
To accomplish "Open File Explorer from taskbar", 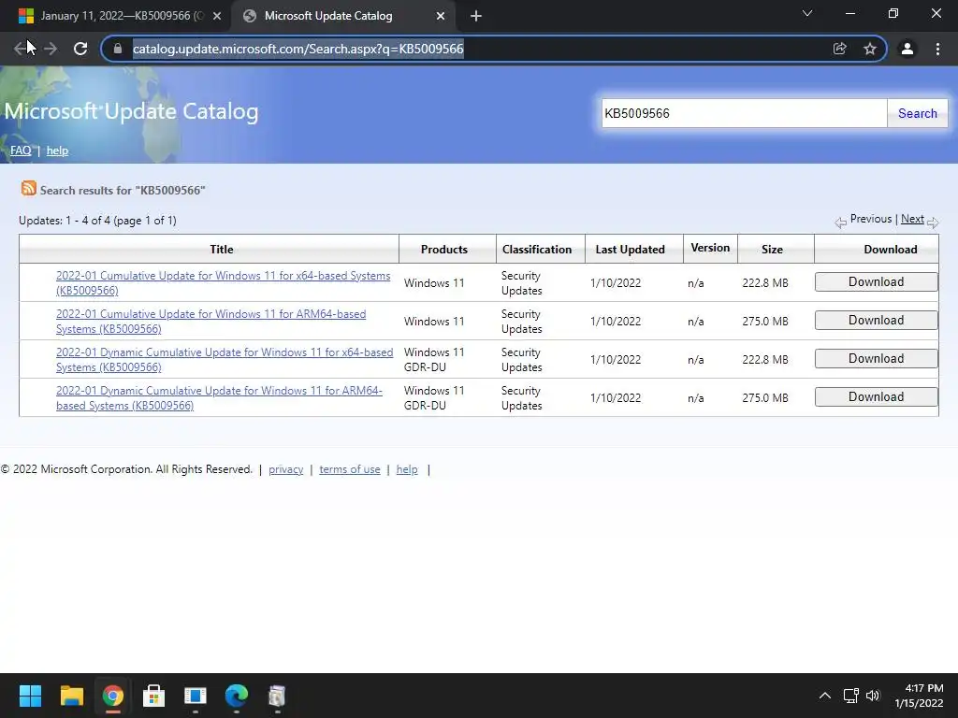I will click(x=71, y=696).
